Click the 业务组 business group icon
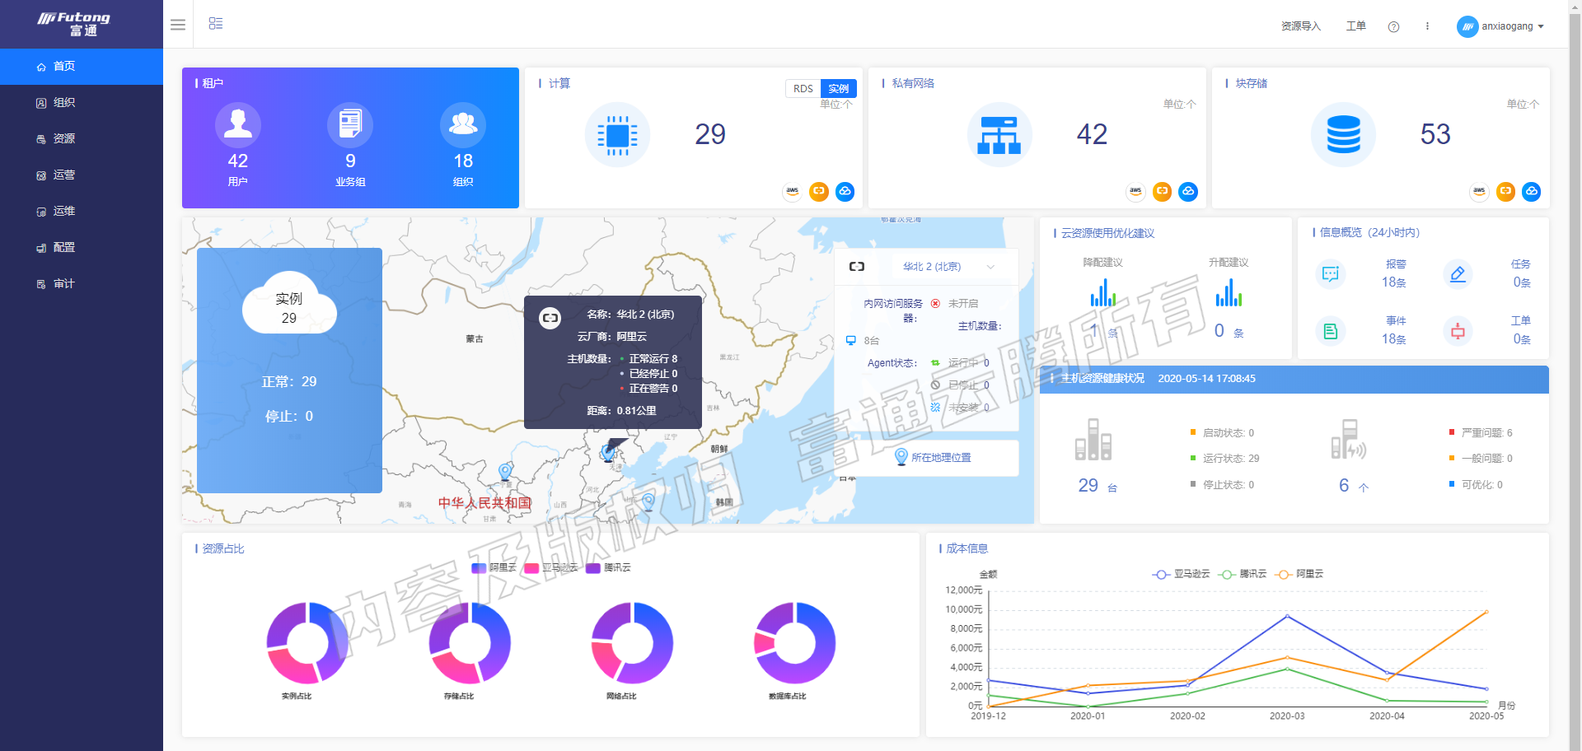 pyautogui.click(x=350, y=124)
